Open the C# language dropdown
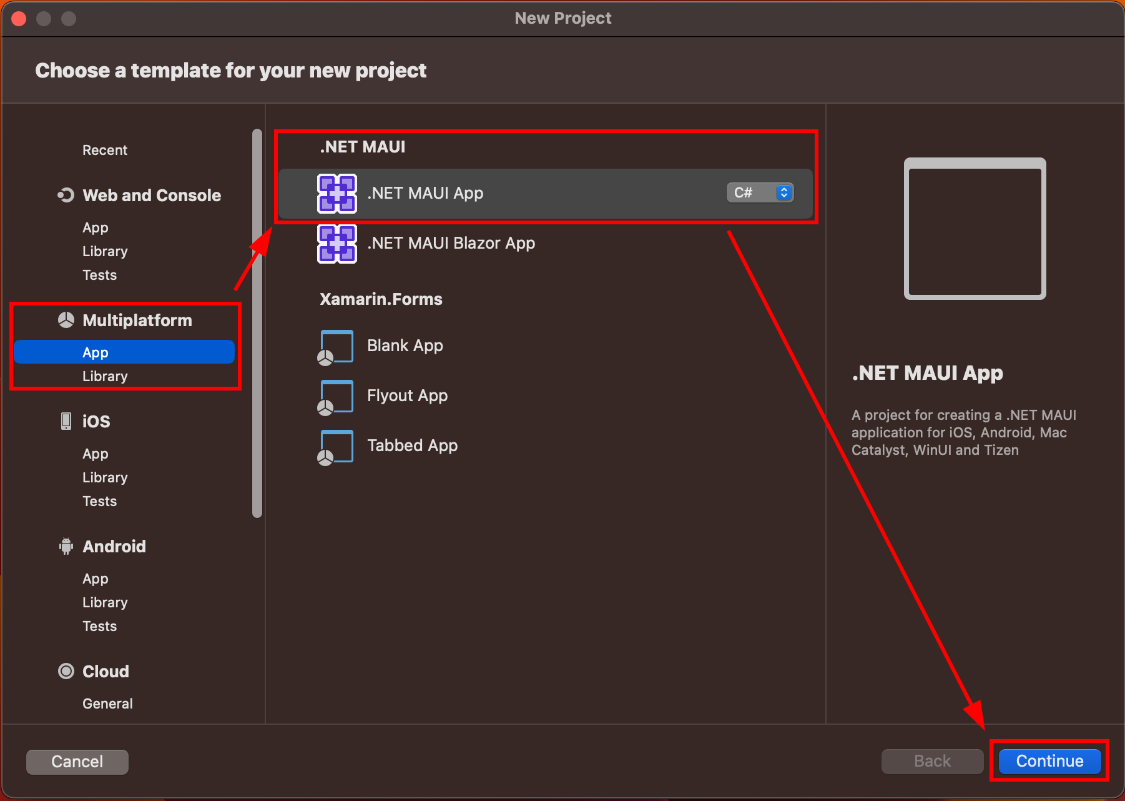The height and width of the screenshot is (801, 1125). (760, 192)
